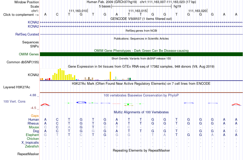
Task: Open the Sequences publications track label
Action: coord(30,42)
